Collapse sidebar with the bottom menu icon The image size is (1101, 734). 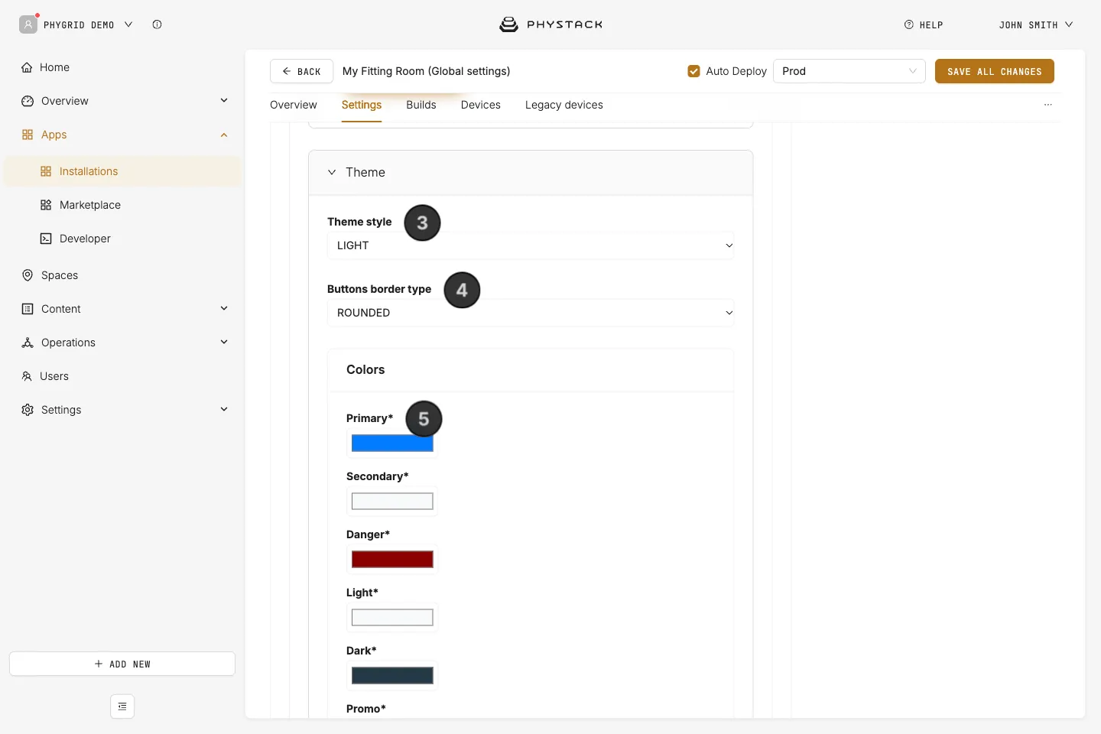coord(122,706)
